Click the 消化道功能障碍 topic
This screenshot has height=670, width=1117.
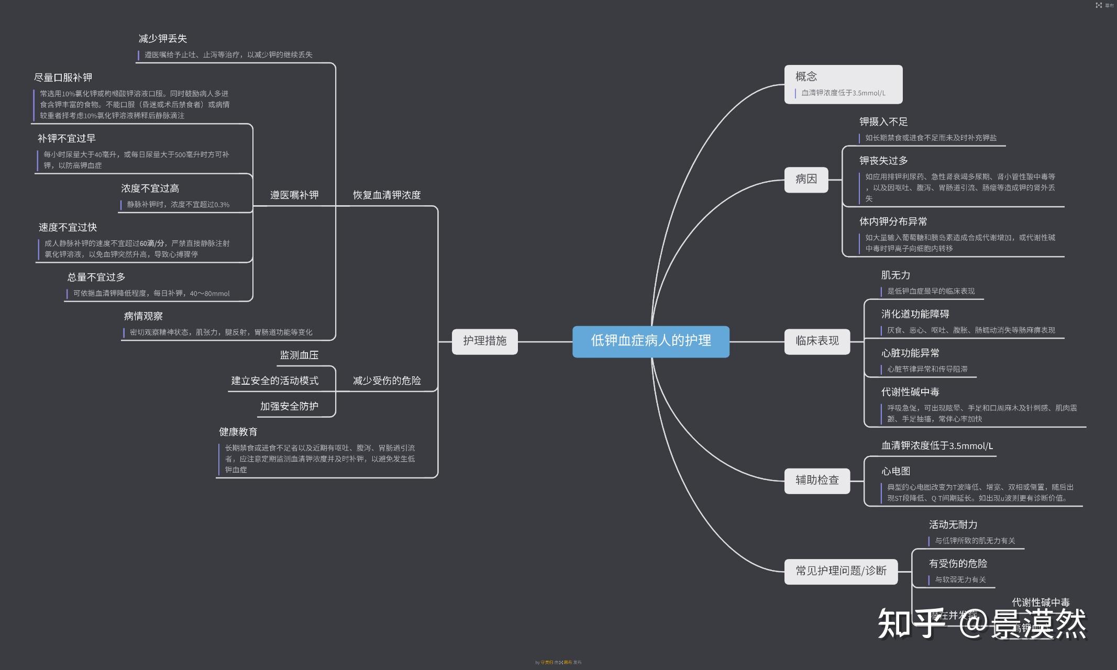[915, 314]
